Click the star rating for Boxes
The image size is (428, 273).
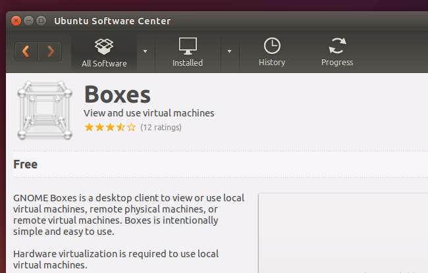[110, 127]
